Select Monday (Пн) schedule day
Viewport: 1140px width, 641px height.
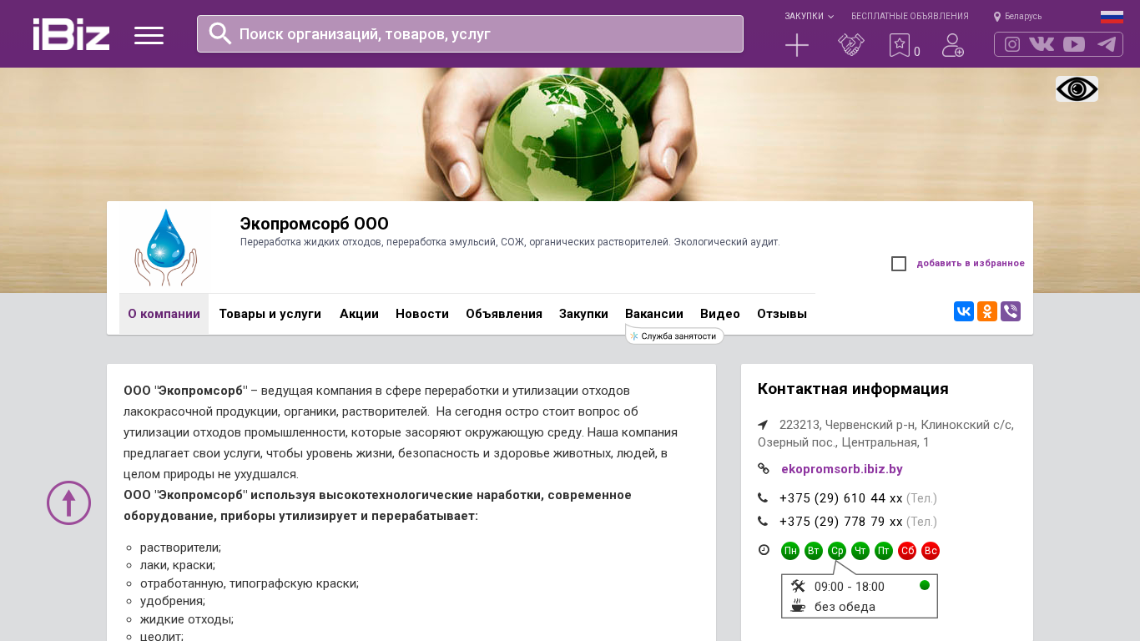(790, 551)
